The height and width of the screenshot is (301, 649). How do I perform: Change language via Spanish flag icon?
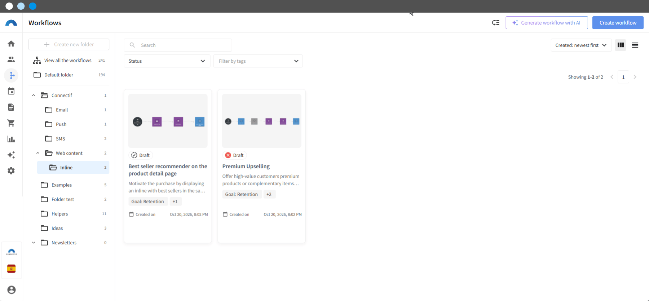click(x=12, y=269)
